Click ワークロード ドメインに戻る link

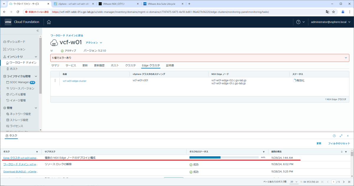(67, 35)
